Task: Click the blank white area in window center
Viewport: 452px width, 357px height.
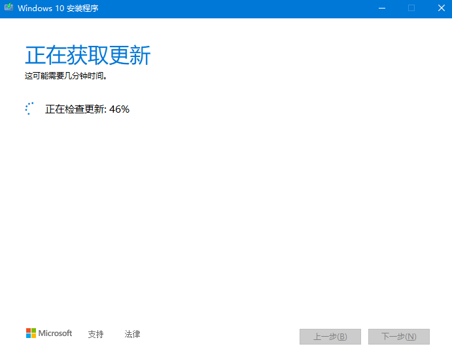Action: click(x=226, y=210)
